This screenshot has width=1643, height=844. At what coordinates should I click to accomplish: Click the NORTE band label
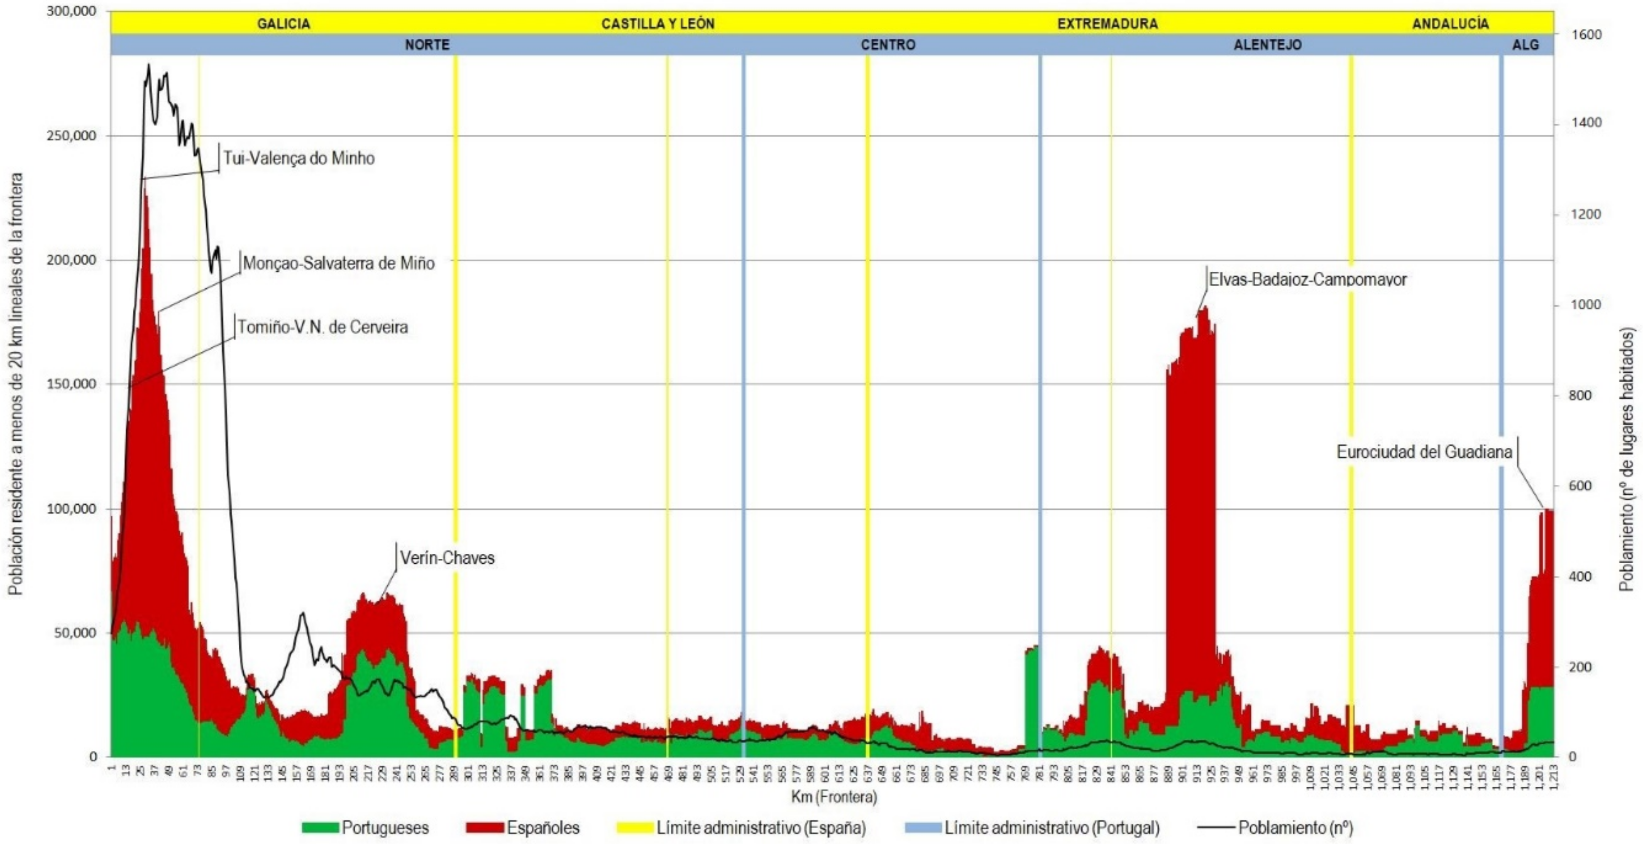pyautogui.click(x=427, y=45)
